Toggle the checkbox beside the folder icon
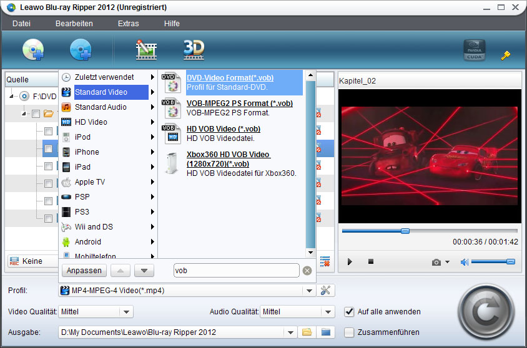Viewport: 527px width, 348px height. tap(36, 114)
